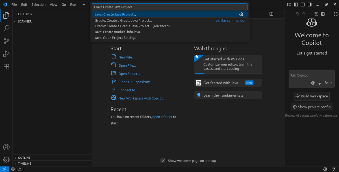Screen dimensions: 339x172
Task: Open the title bar overflow menu ellipsis
Action: 83,5
